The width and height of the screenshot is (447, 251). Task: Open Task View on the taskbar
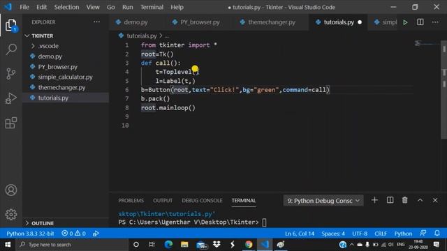152,245
